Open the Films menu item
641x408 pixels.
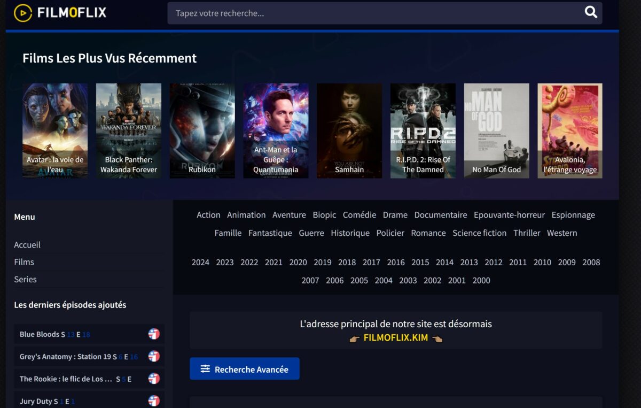click(24, 262)
